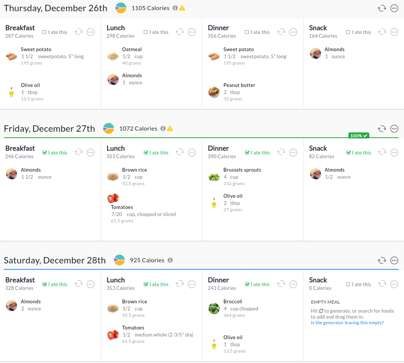Open Friday, December 27th day options menu
This screenshot has width=404, height=363.
[394, 129]
